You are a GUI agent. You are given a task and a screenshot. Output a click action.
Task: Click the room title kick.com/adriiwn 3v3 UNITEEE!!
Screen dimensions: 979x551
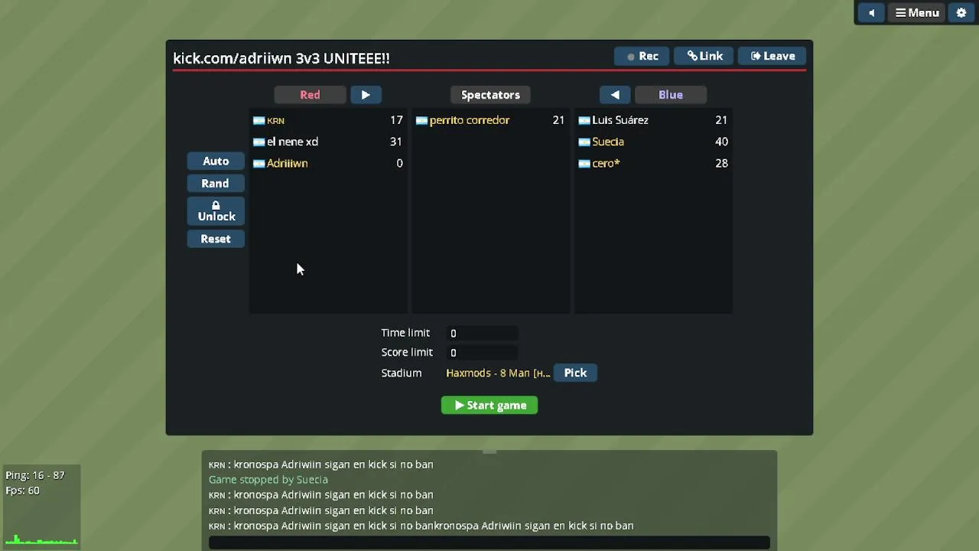click(281, 58)
